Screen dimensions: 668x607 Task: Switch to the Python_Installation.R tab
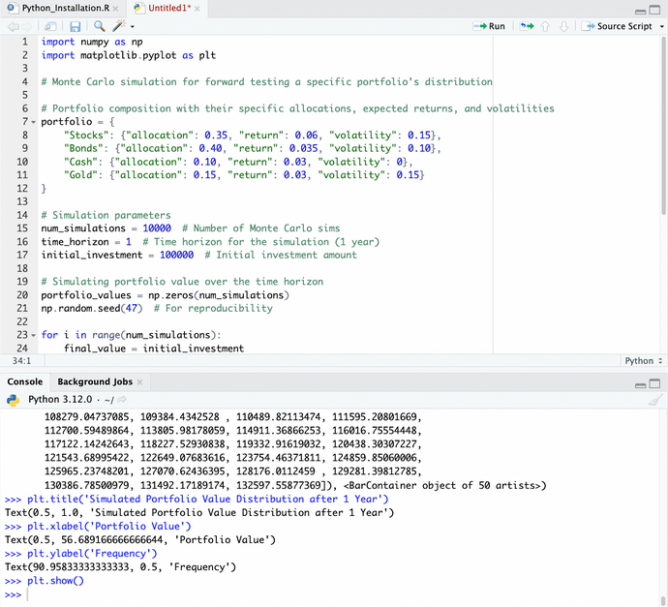click(x=64, y=8)
